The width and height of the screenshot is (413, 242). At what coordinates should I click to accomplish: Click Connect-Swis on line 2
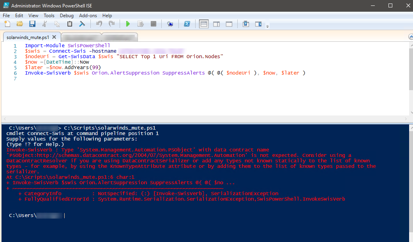click(x=67, y=51)
